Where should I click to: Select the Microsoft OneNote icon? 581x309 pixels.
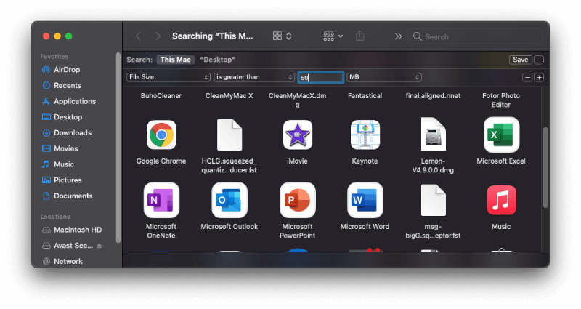(161, 201)
